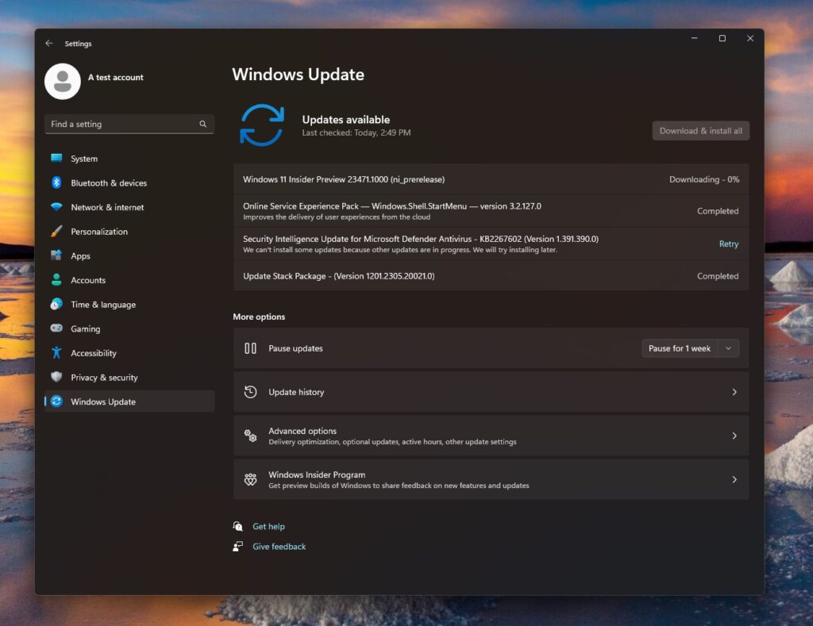Select the Accounts menu entry

pyautogui.click(x=89, y=279)
